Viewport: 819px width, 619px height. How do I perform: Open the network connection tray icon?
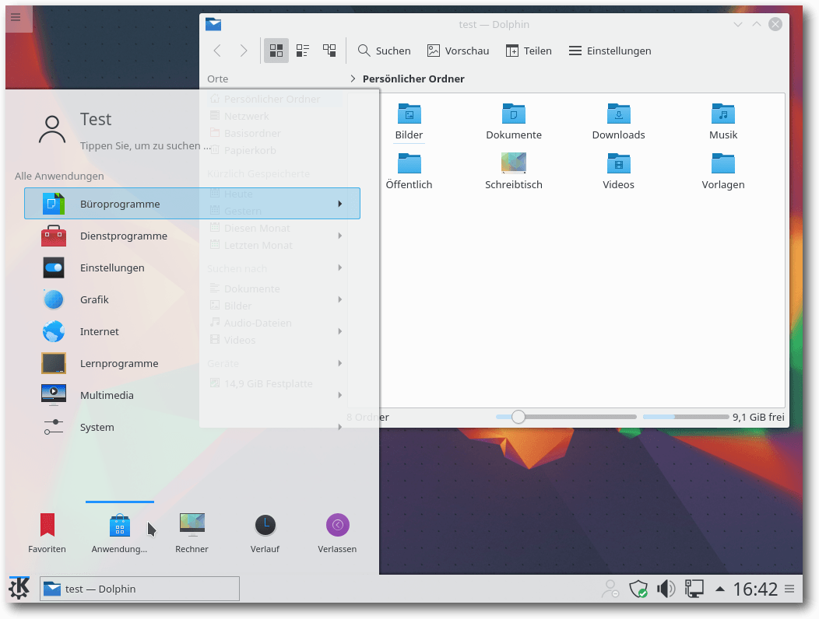694,589
